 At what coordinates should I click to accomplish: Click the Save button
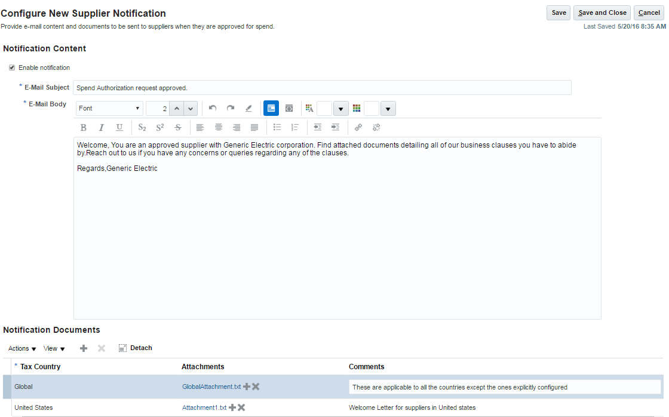point(558,13)
